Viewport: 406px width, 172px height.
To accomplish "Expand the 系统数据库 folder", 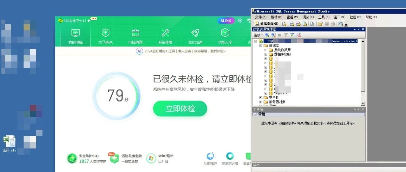I will click(266, 50).
